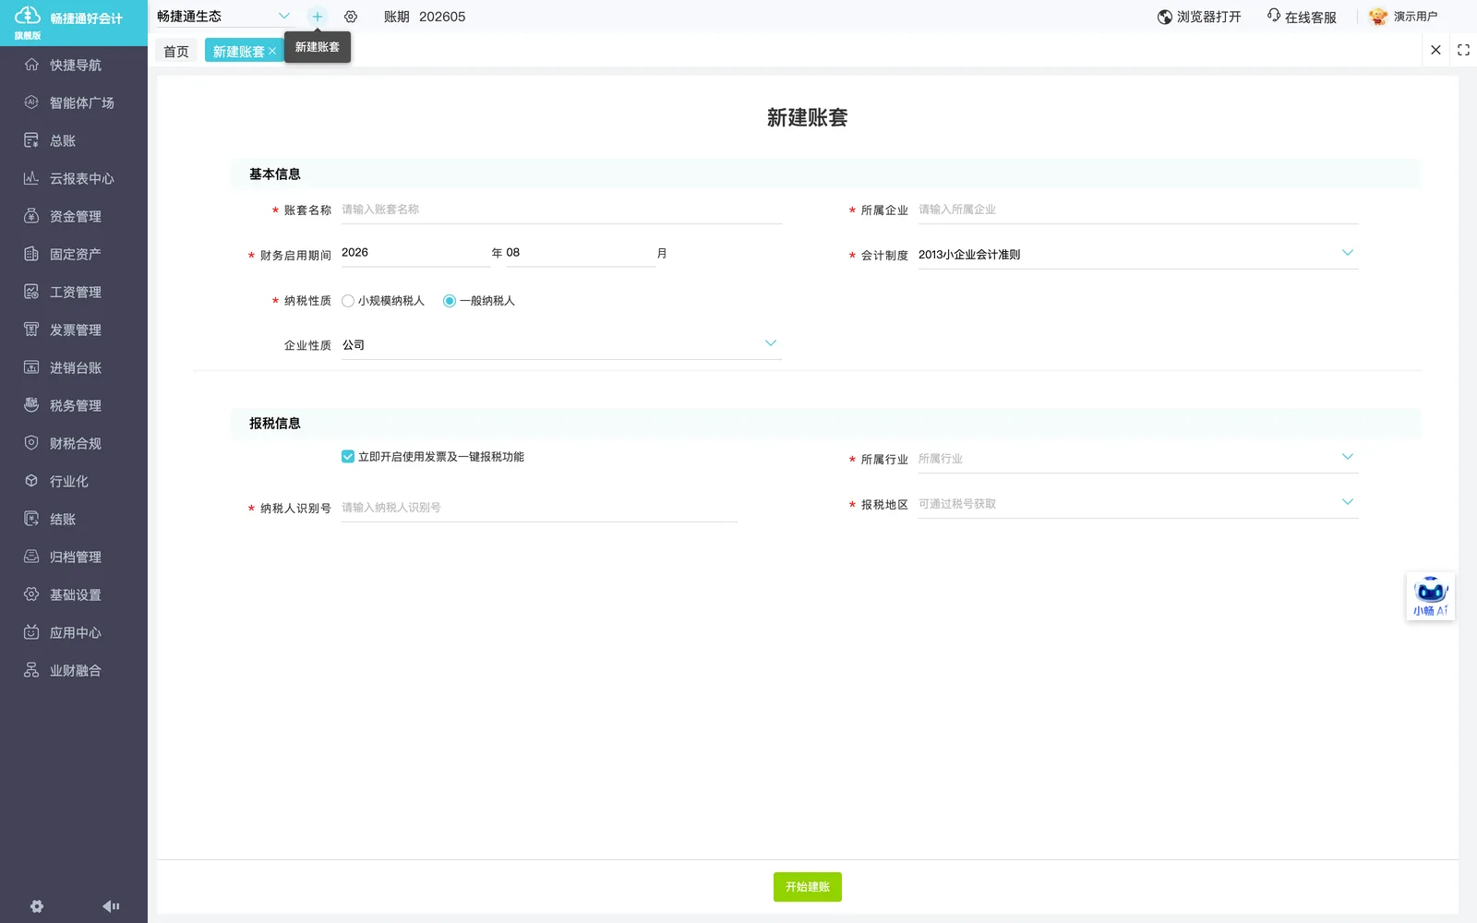Screen dimensions: 1477x923
Task: Open the gear settings icon next to 账期
Action: [x=351, y=17]
